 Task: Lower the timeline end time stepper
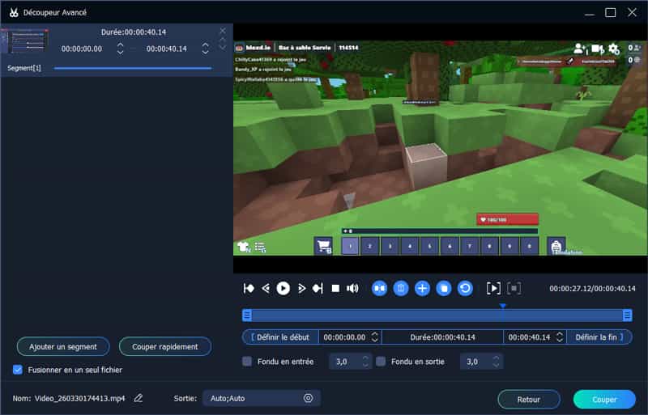point(560,340)
